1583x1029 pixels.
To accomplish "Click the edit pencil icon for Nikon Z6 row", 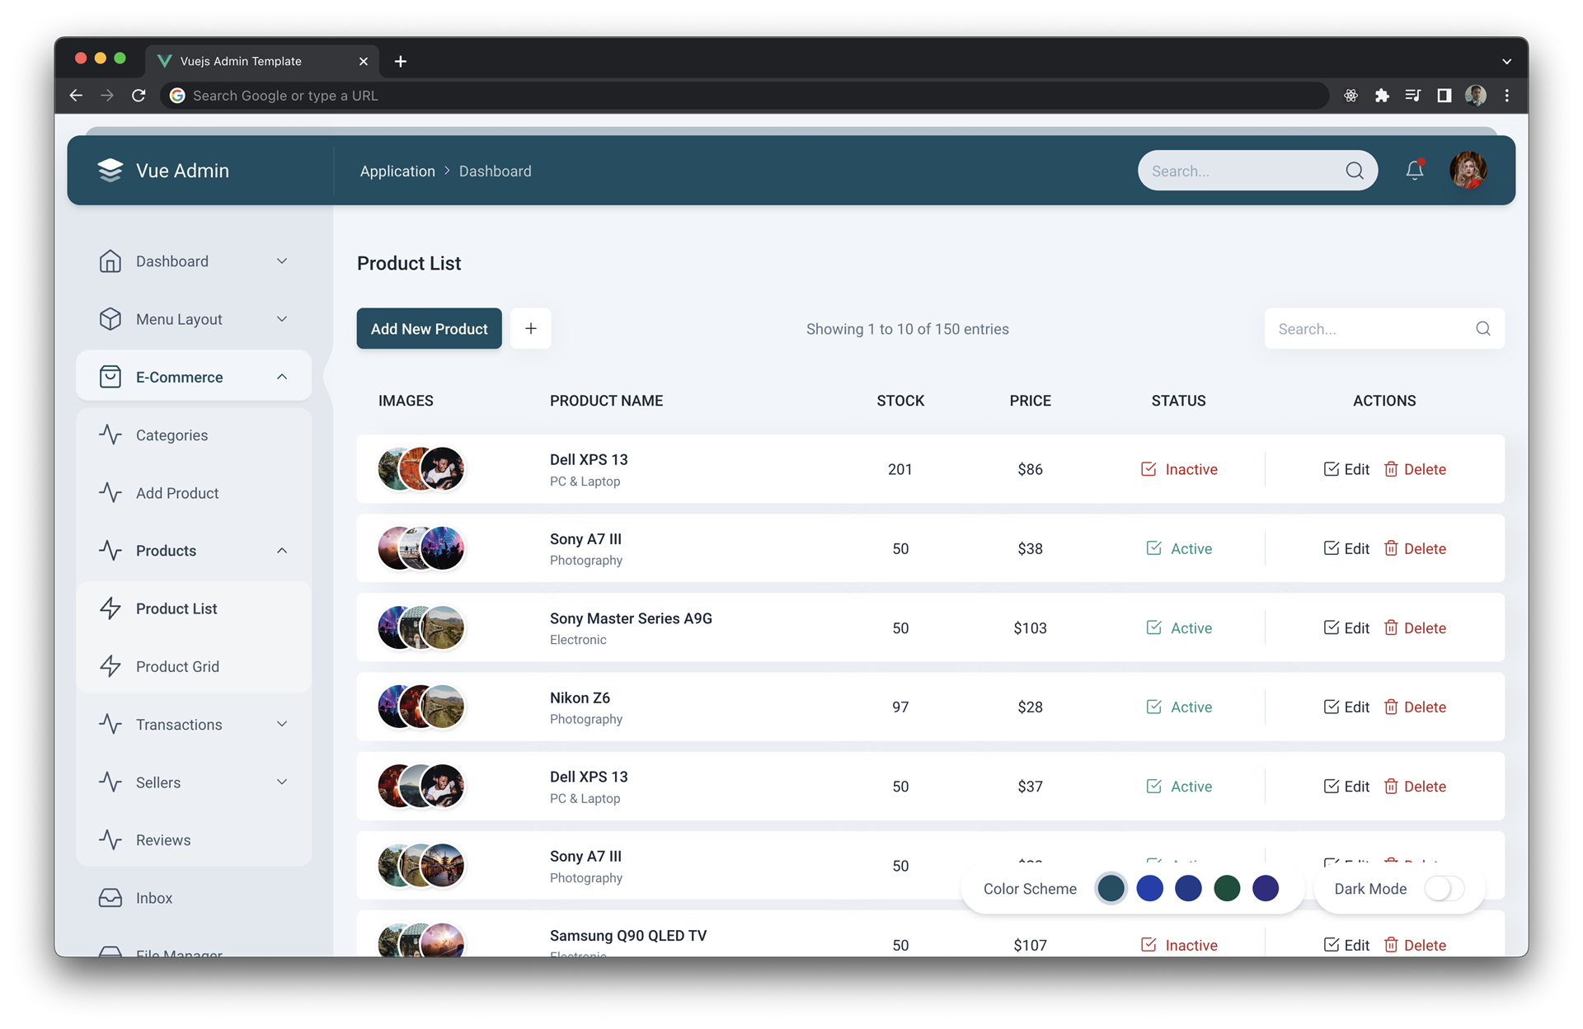I will tap(1331, 707).
